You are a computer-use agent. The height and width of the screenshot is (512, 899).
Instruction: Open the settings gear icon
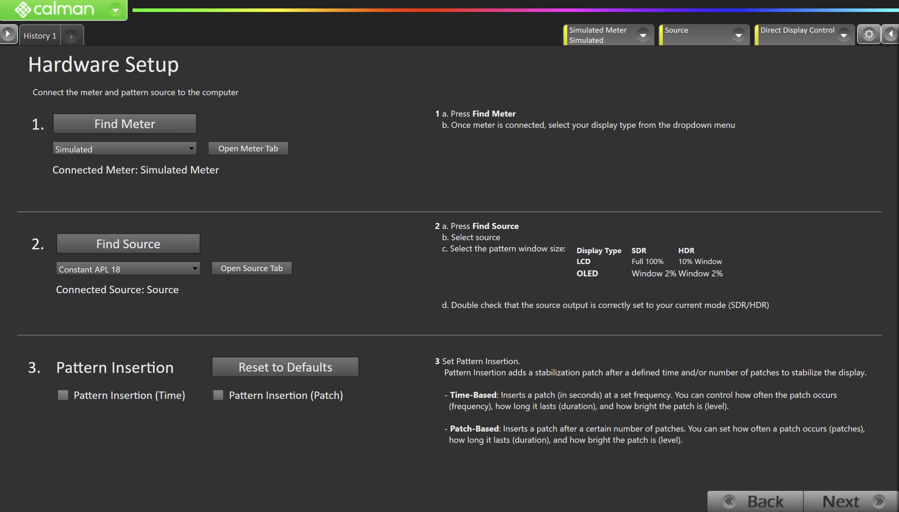(x=869, y=34)
